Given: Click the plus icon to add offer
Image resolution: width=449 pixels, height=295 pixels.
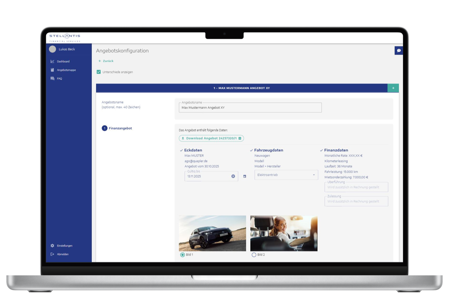Looking at the screenshot, I should pyautogui.click(x=393, y=88).
